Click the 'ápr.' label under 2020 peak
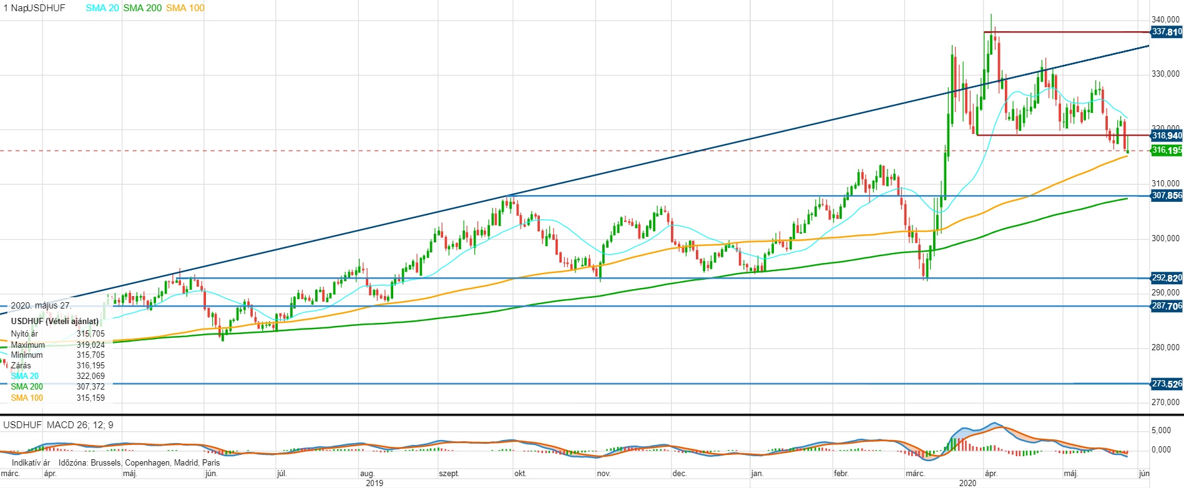1184x488 pixels. pyautogui.click(x=991, y=474)
